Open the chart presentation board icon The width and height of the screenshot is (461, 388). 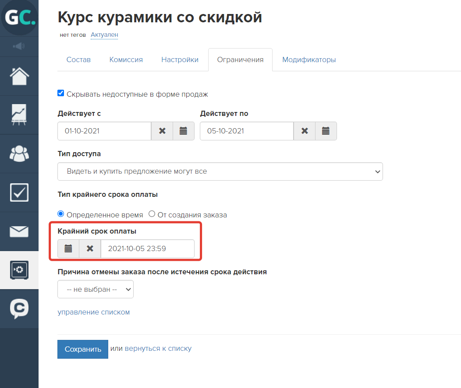pos(19,115)
